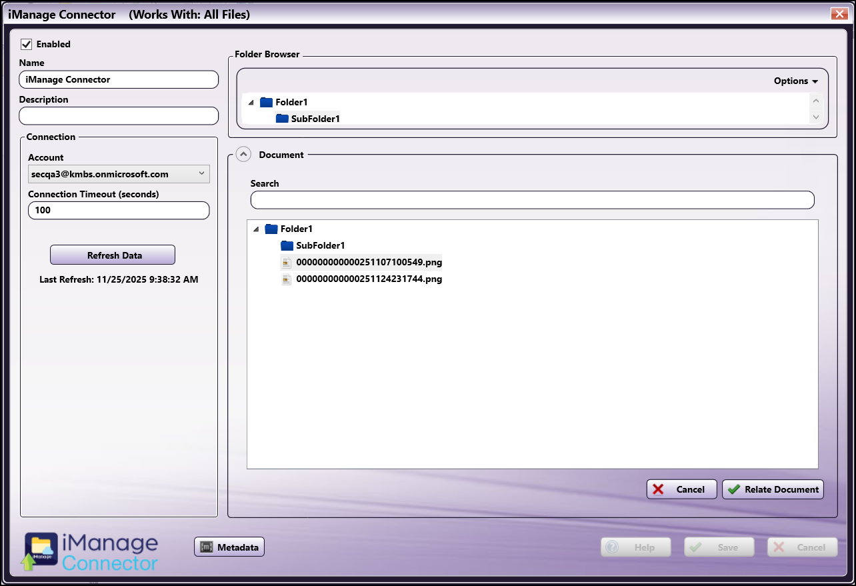Click the green upward arrow on the iManage logo
This screenshot has width=856, height=586.
[x=28, y=561]
